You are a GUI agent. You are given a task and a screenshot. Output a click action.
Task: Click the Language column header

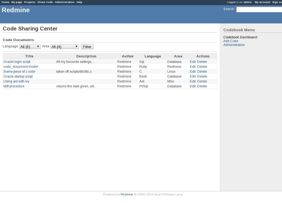click(x=153, y=56)
